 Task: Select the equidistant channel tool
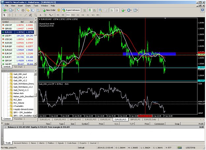click(x=30, y=15)
